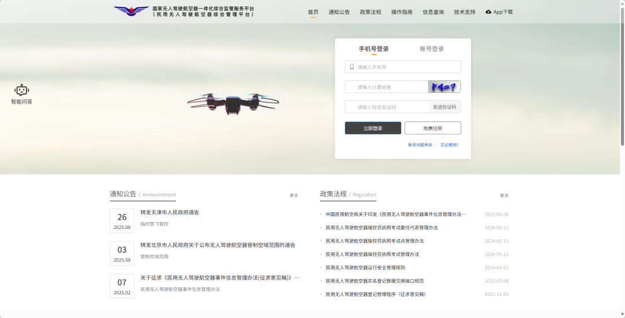625x318 pixels.
Task: Open the 通知公告 menu
Action: (339, 12)
